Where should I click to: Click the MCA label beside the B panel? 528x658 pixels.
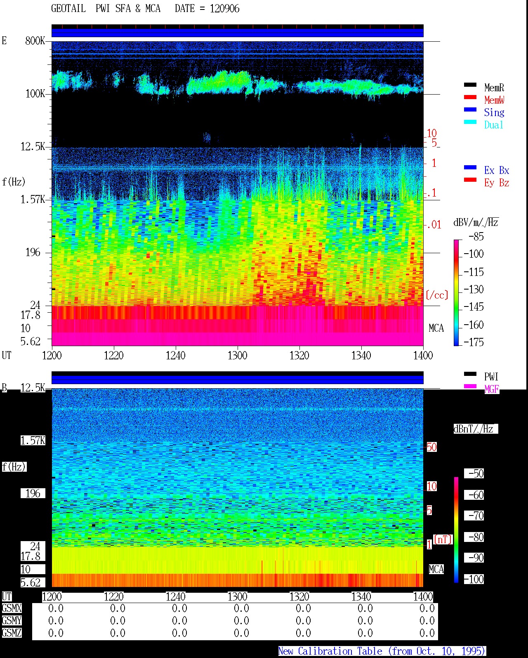click(436, 569)
